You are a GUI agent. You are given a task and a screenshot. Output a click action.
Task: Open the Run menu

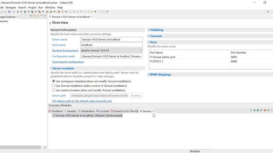pyautogui.click(x=41, y=8)
